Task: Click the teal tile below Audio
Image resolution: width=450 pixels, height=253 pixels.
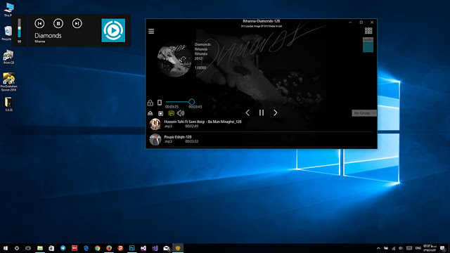Action: coord(368,47)
